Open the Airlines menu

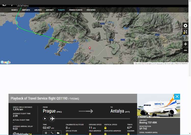pyautogui.click(x=38, y=10)
